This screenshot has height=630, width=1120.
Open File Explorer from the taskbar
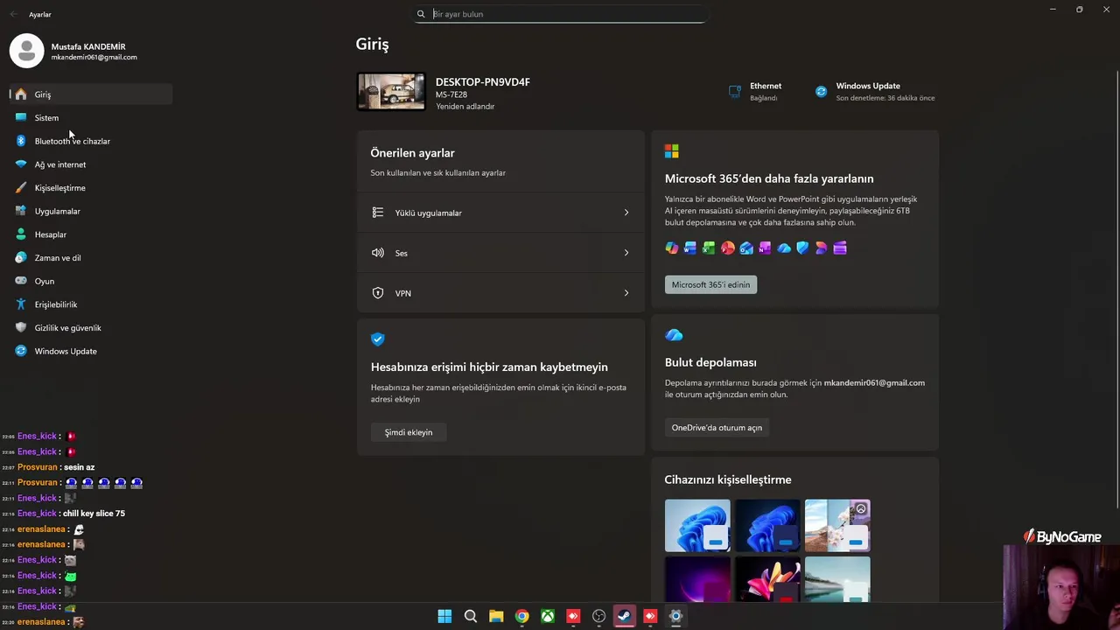pyautogui.click(x=496, y=616)
